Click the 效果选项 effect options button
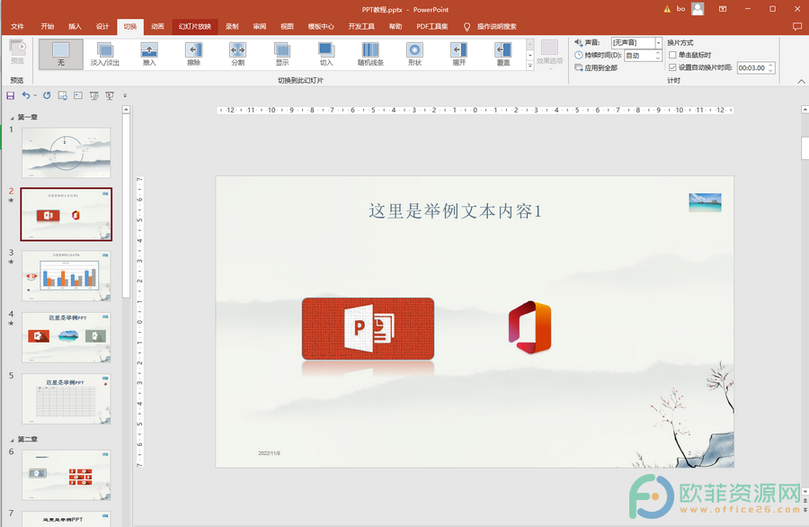809x527 pixels. (549, 54)
